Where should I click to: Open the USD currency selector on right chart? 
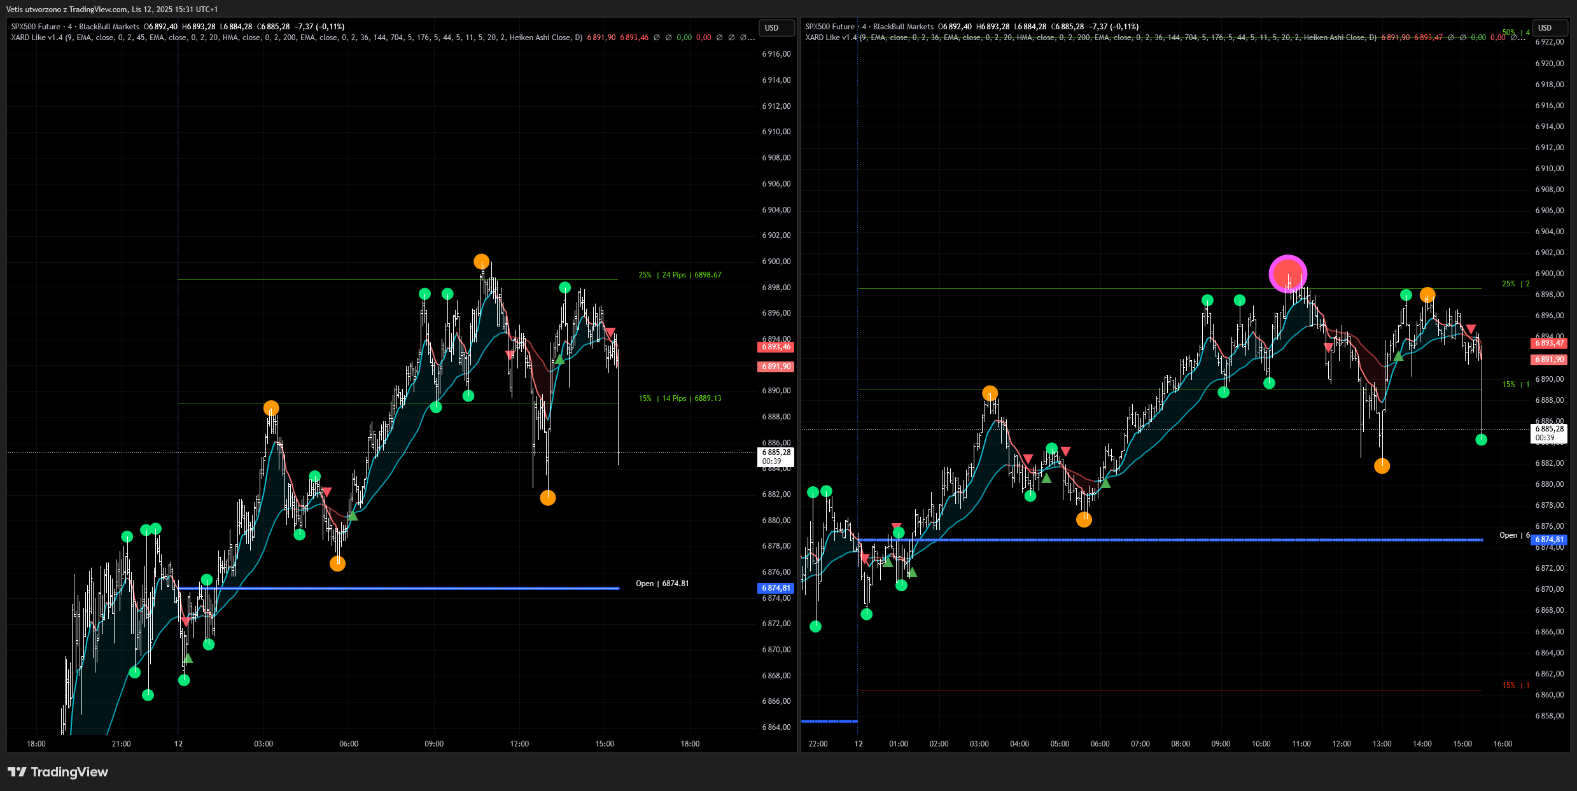click(x=1549, y=28)
